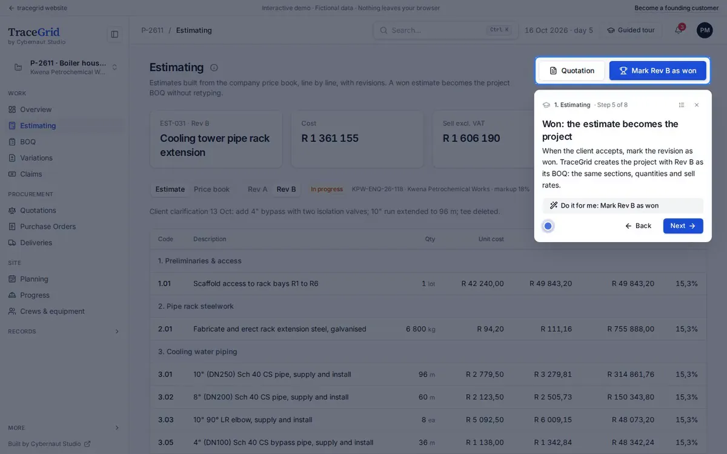This screenshot has height=454, width=727.
Task: Click Next in the guided tour
Action: coord(683,226)
